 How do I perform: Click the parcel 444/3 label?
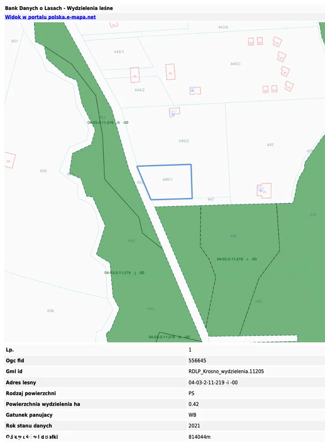(235, 64)
